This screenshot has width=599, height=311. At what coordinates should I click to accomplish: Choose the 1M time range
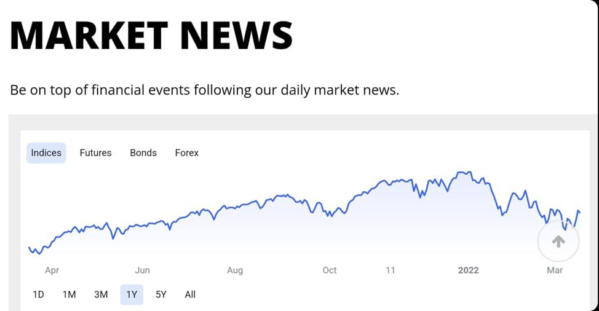point(69,294)
